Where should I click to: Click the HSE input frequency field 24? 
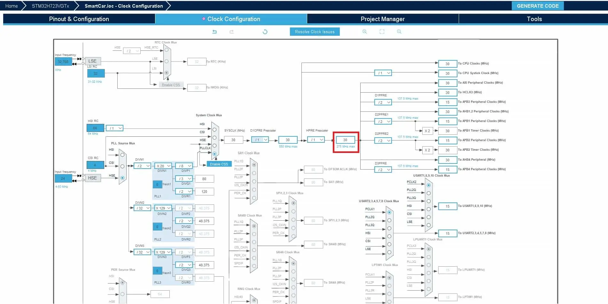pyautogui.click(x=63, y=179)
